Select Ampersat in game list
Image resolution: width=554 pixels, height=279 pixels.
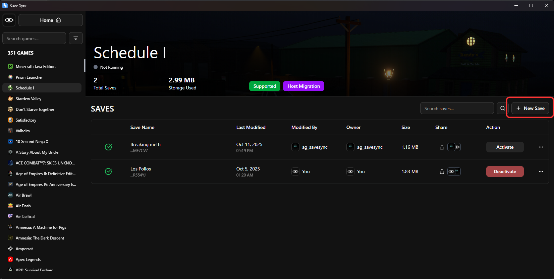42,249
